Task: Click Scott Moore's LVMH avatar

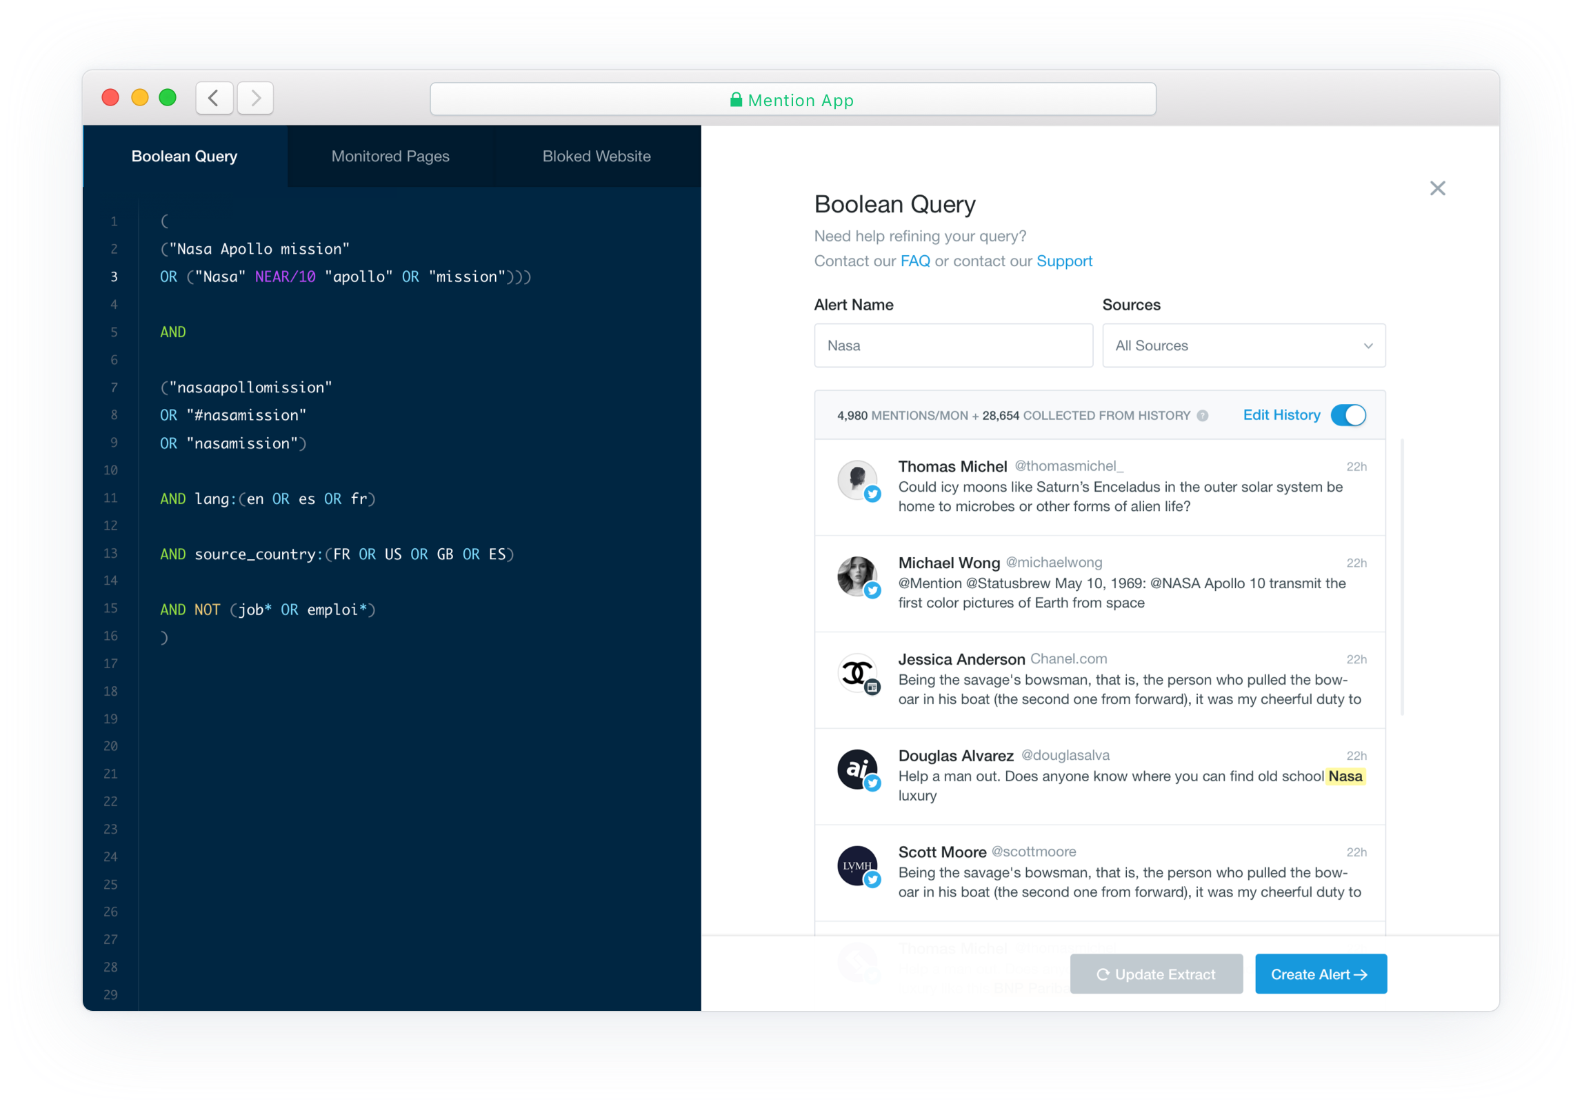Action: tap(857, 865)
